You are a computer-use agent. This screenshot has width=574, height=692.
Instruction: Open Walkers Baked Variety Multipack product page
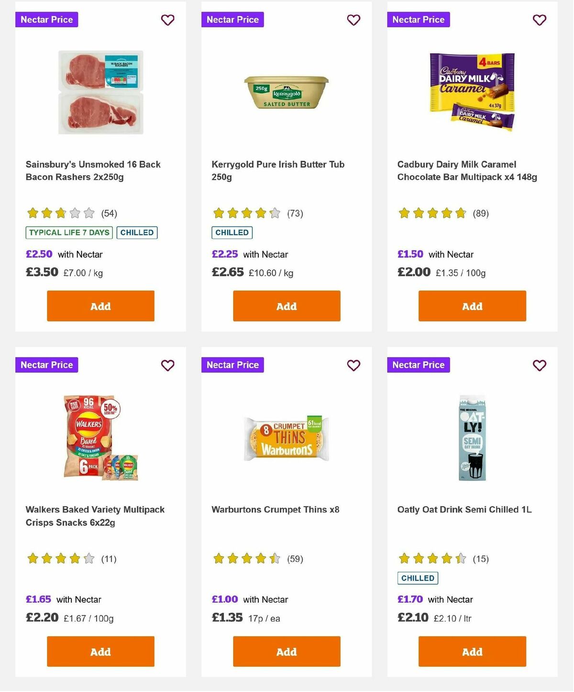(95, 516)
